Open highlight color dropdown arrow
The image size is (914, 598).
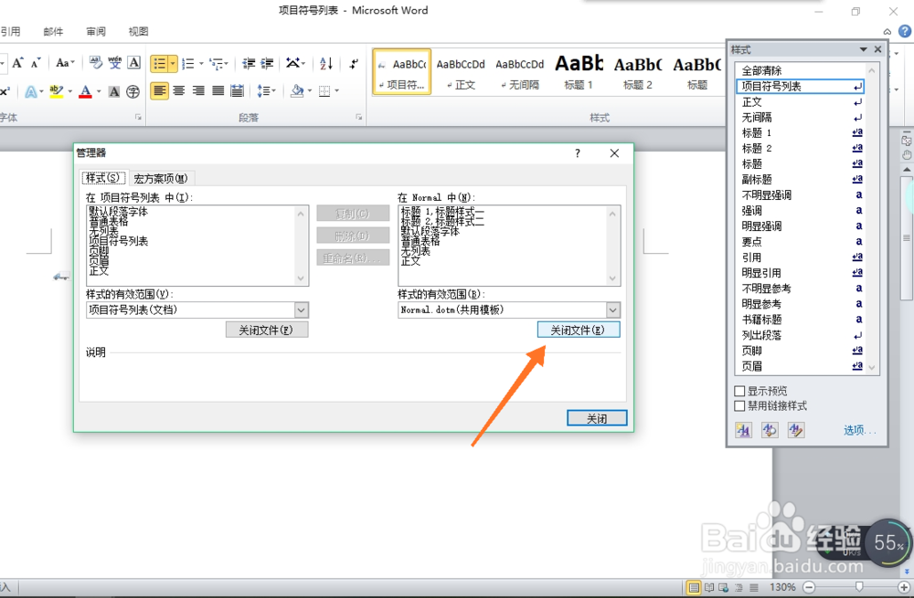point(70,91)
